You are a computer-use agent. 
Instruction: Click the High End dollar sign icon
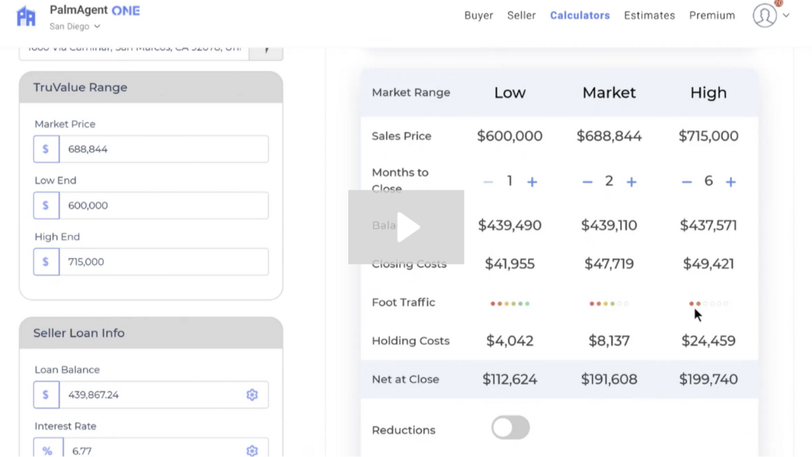pos(46,262)
